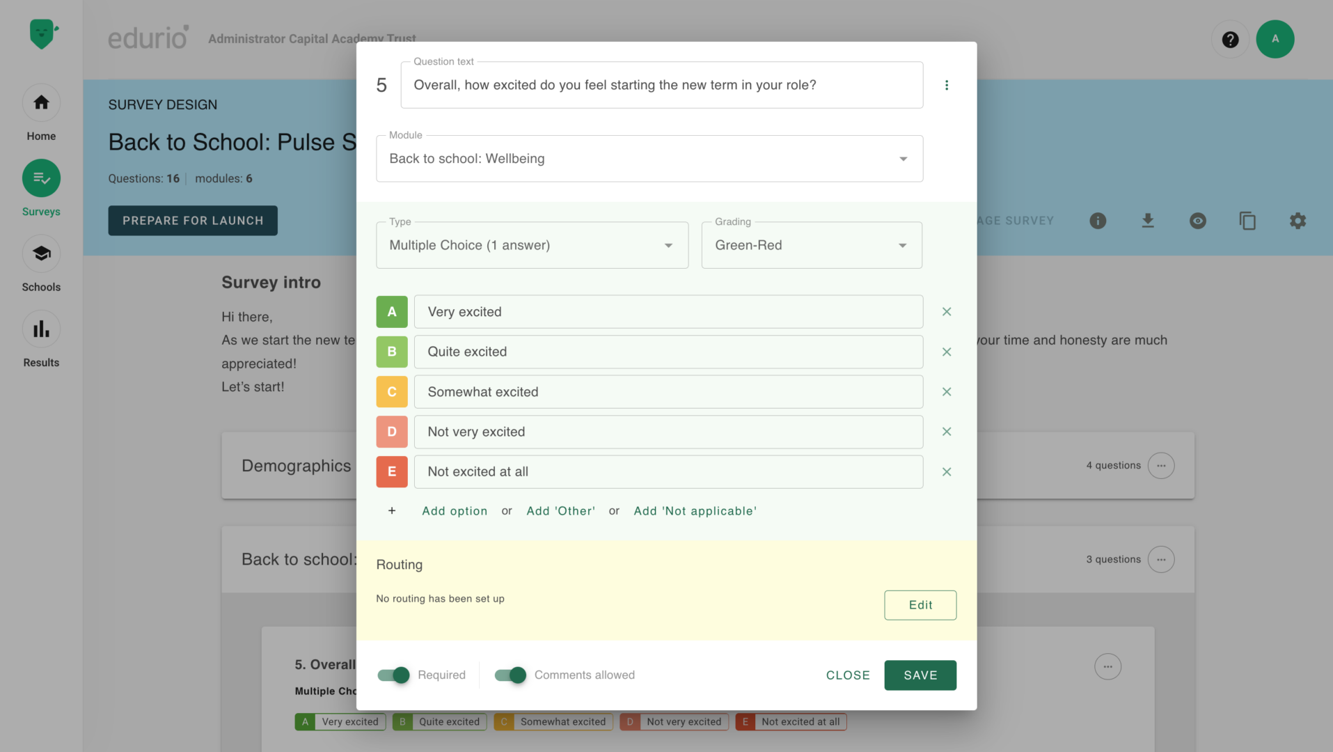Screen dimensions: 1333x752
Task: Edit the 'Very excited' answer field
Action: tap(668, 312)
